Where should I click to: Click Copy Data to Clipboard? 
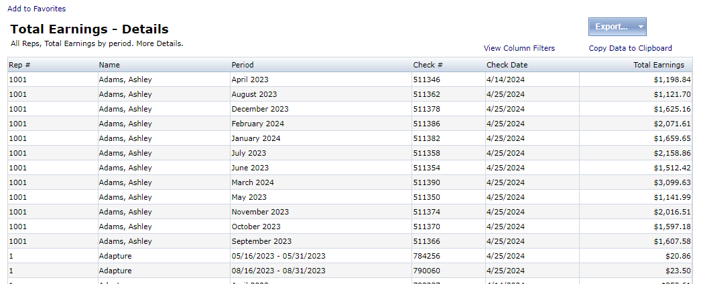point(630,48)
